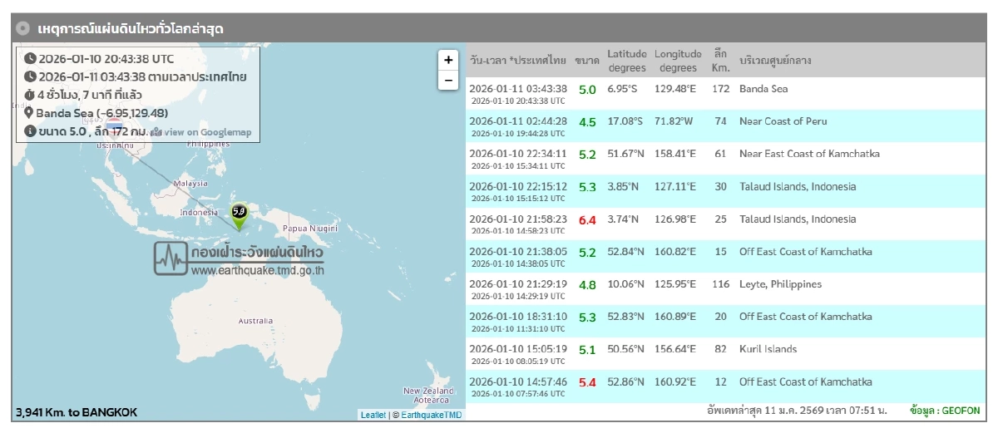Click the location pin icon beside Banda Sea
The width and height of the screenshot is (998, 433).
click(x=29, y=113)
